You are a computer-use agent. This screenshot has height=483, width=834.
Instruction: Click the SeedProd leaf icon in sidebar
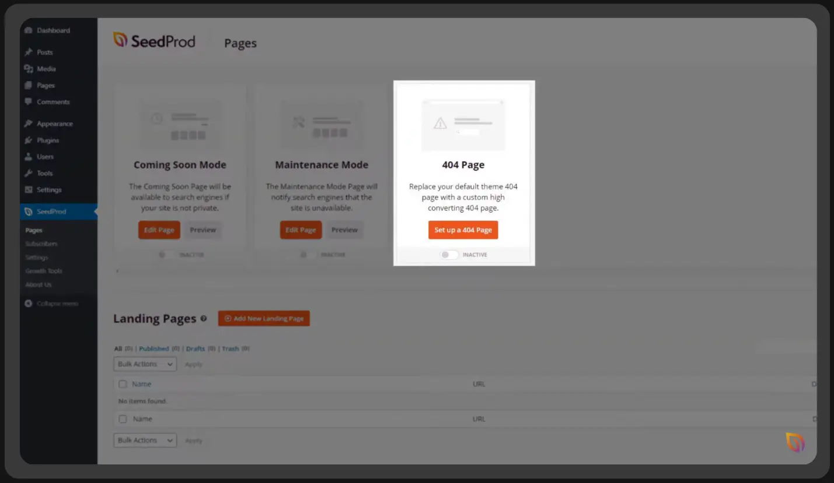(28, 211)
